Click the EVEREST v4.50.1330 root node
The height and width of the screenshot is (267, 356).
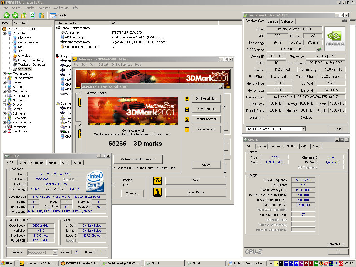(22, 29)
